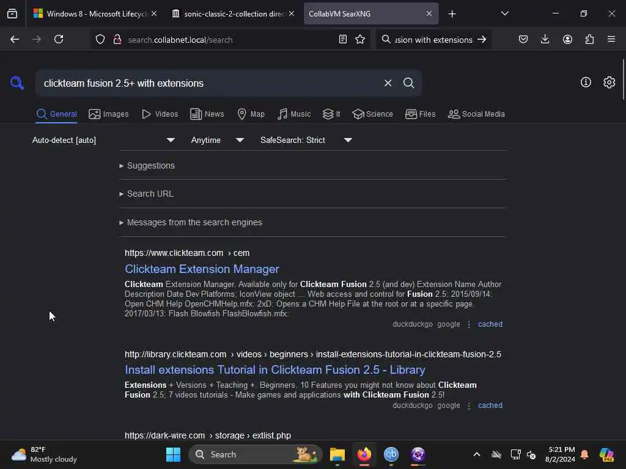Open the tracking protection shield icon
The height and width of the screenshot is (469, 626).
click(100, 39)
